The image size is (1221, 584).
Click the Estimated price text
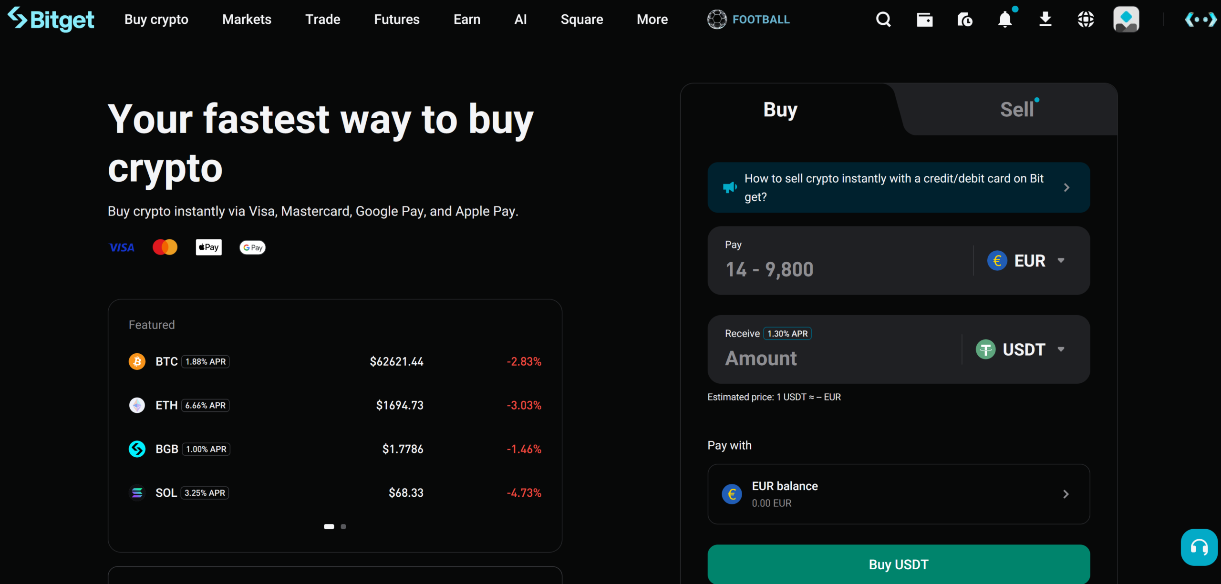[774, 397]
